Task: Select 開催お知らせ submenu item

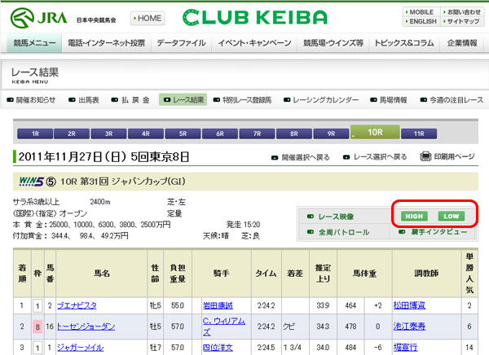Action: click(31, 100)
